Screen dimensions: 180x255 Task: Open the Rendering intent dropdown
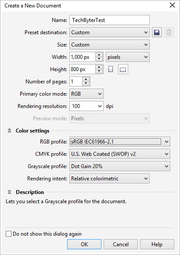[x=109, y=178]
